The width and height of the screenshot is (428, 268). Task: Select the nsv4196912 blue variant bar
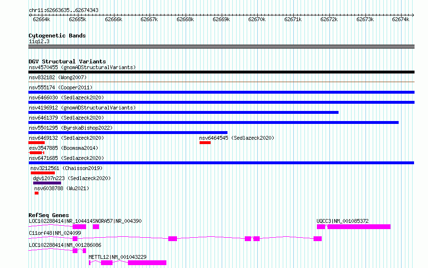(183, 112)
